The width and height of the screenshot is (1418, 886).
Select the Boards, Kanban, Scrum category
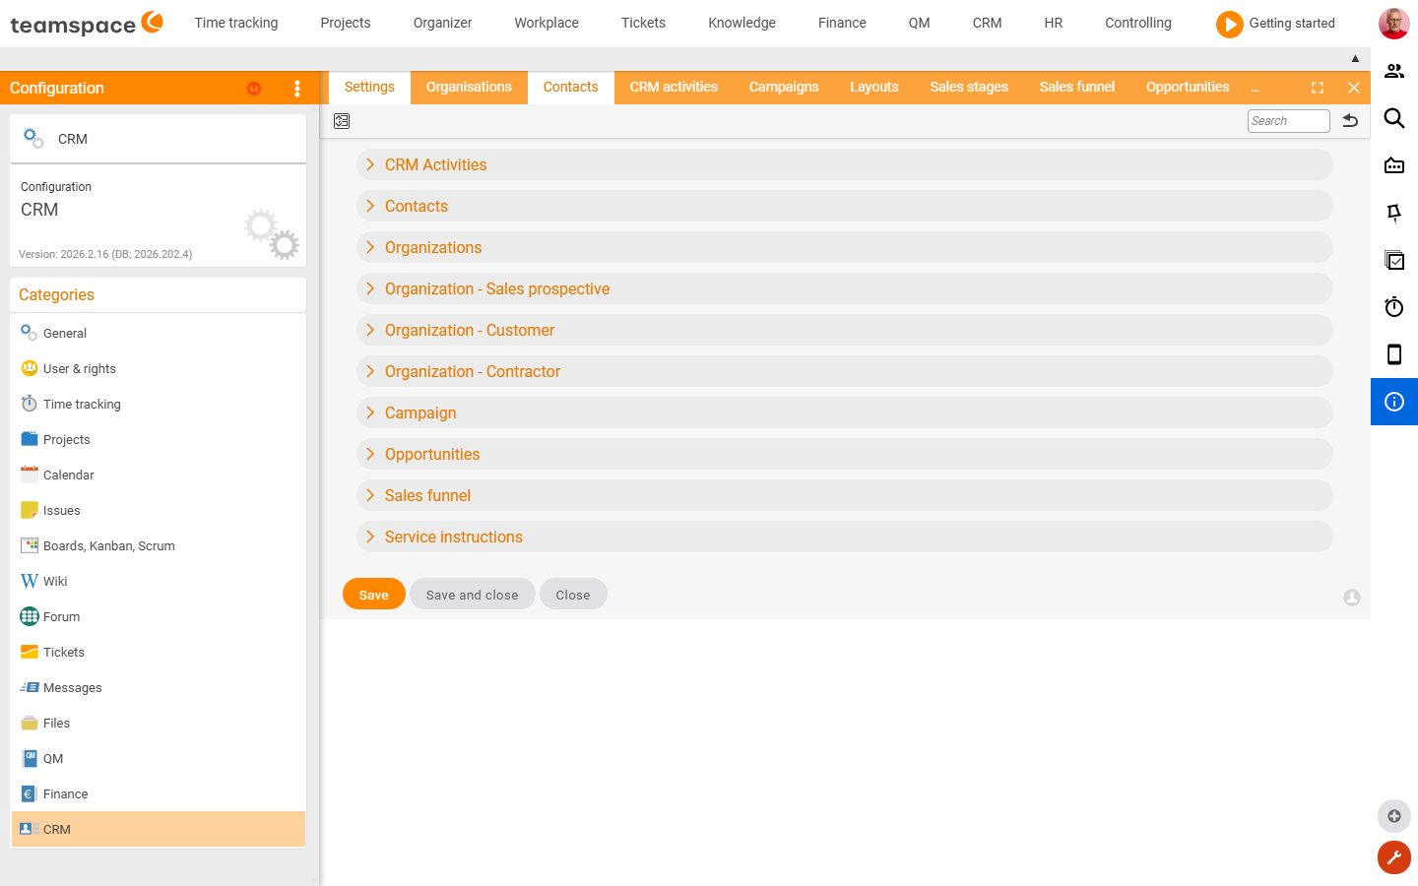pos(159,545)
